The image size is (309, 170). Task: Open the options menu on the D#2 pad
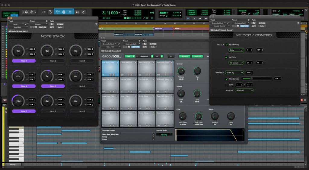point(172,75)
